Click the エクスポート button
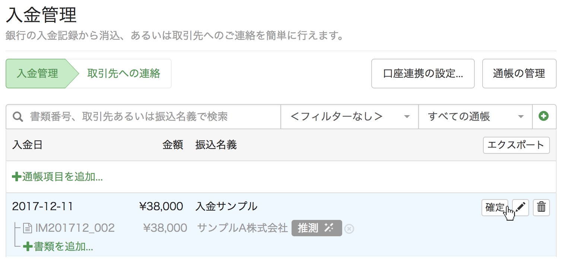The width and height of the screenshot is (563, 263). (x=516, y=145)
